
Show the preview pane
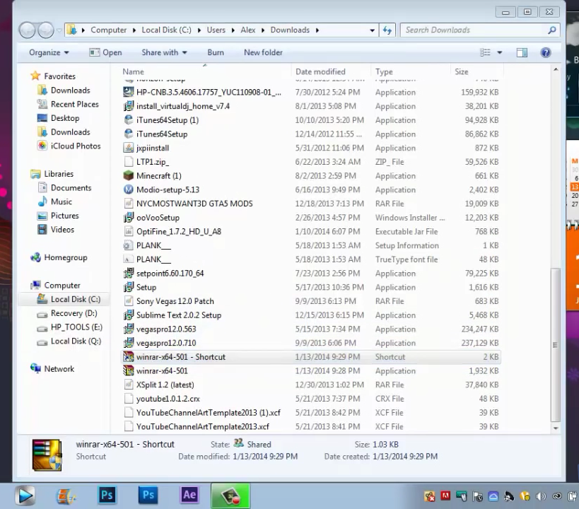point(522,52)
